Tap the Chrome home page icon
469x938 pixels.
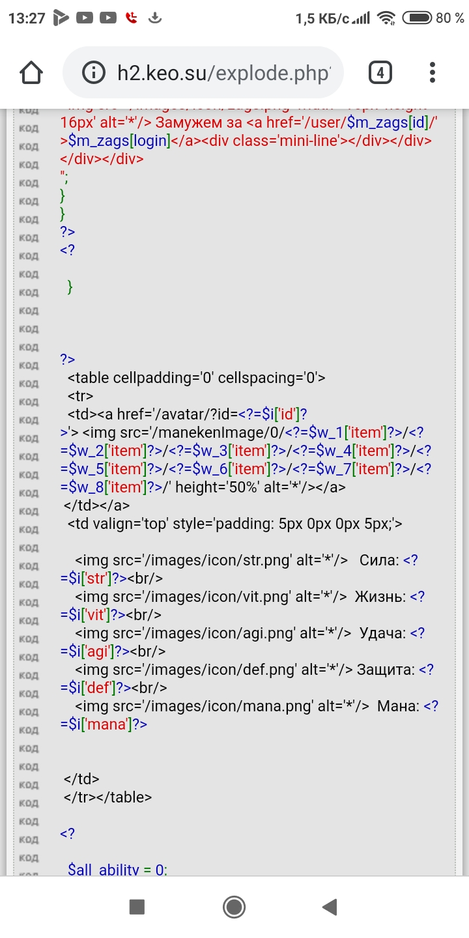31,72
